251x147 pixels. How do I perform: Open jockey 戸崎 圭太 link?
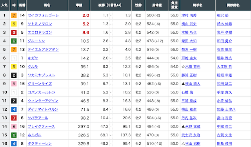189,58
